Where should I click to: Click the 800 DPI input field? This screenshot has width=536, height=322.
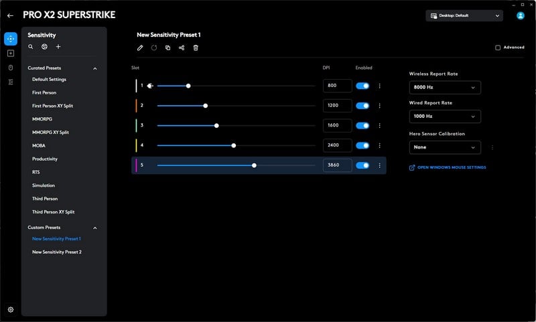tap(338, 86)
